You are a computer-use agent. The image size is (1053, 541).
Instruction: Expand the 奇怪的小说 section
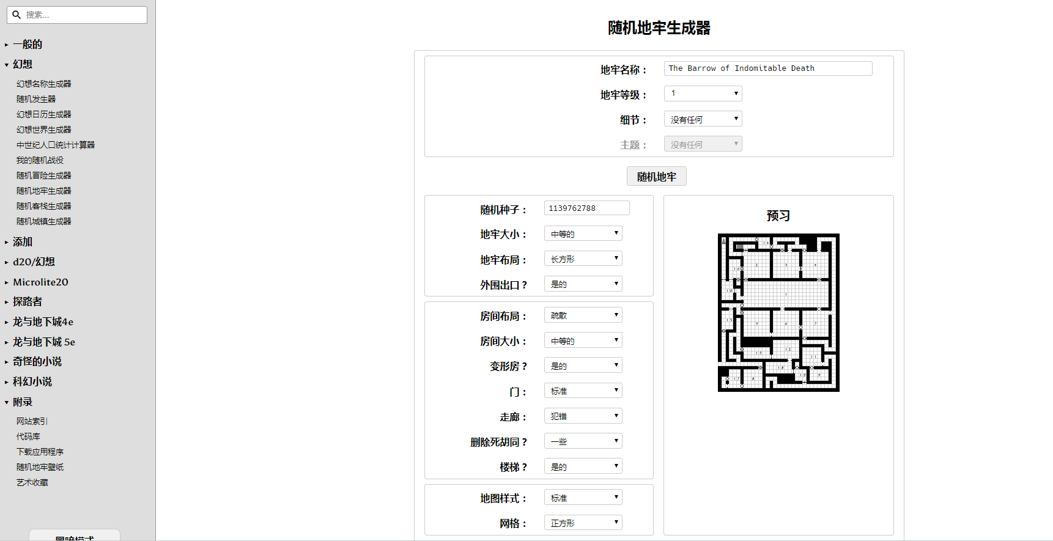pyautogui.click(x=37, y=361)
